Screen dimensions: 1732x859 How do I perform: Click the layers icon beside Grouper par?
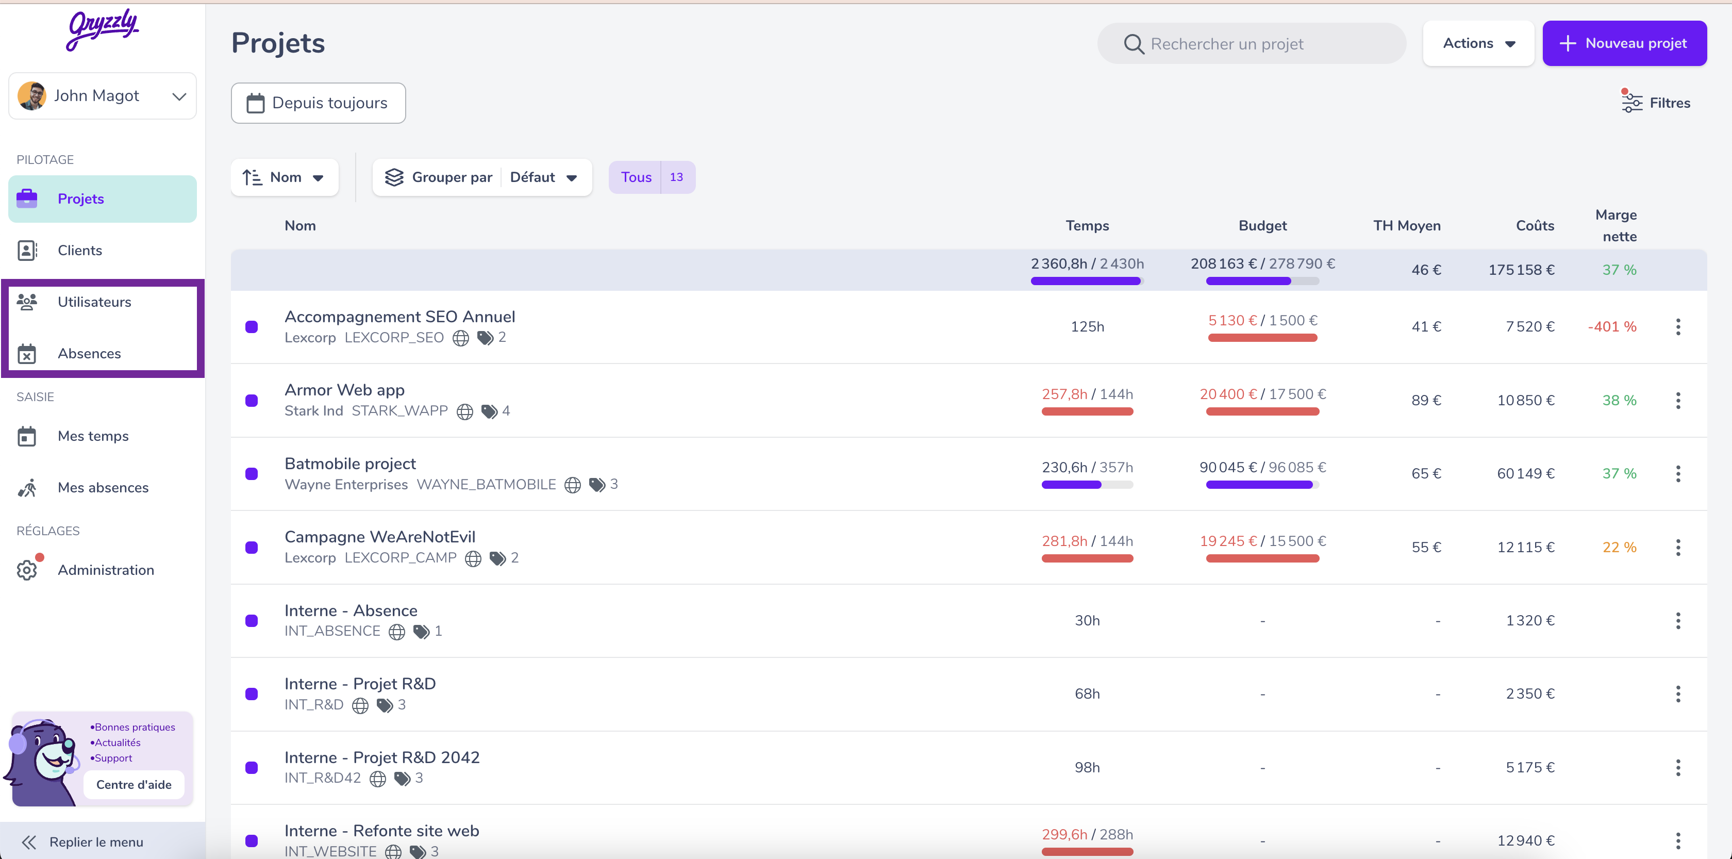[x=394, y=177]
